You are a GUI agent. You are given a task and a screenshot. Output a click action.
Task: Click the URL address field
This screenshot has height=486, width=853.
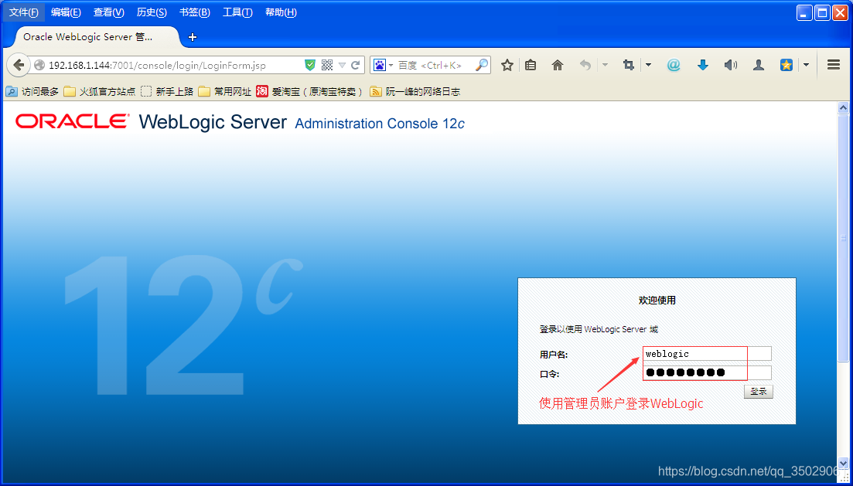click(174, 65)
